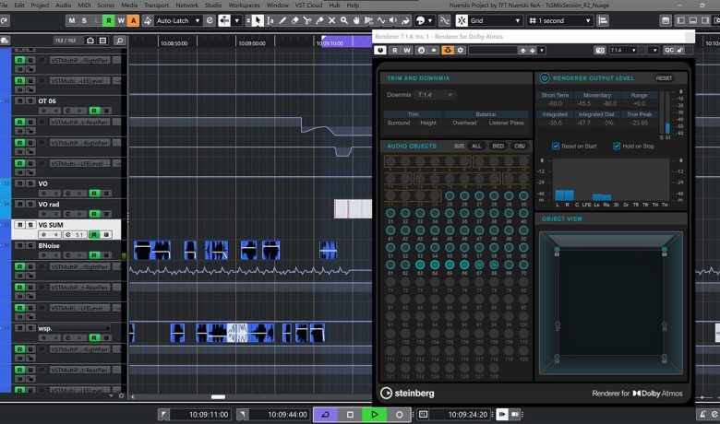
Task: Open the Grid snap type dropdown
Action: click(495, 20)
